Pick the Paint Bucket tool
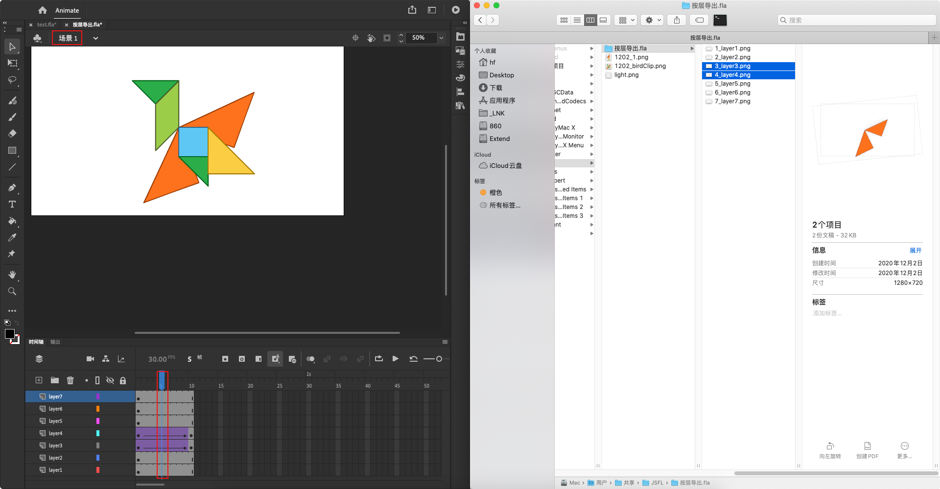This screenshot has width=940, height=489. coord(12,221)
